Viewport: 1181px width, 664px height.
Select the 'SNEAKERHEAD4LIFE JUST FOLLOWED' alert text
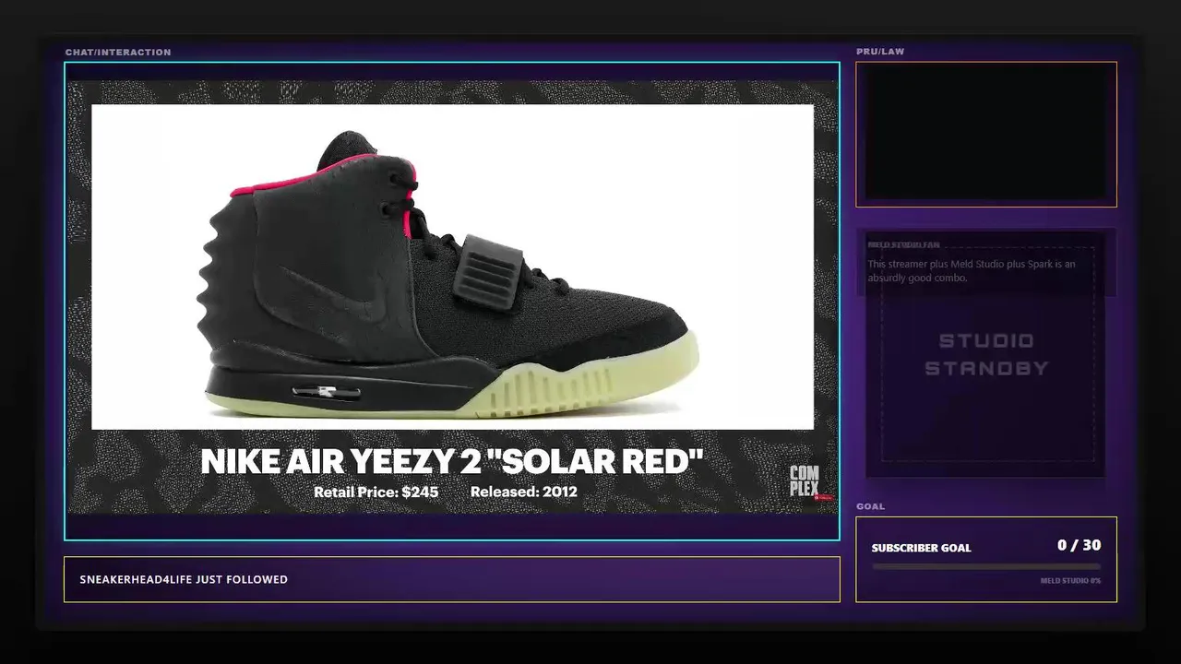184,580
